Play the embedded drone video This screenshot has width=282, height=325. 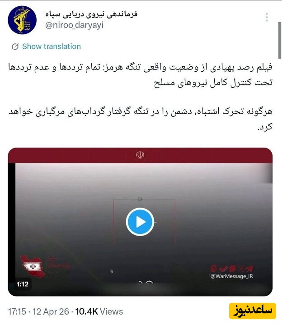coord(140,222)
